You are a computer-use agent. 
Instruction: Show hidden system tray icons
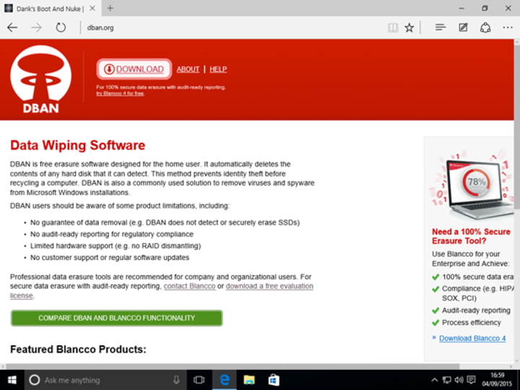[435, 380]
